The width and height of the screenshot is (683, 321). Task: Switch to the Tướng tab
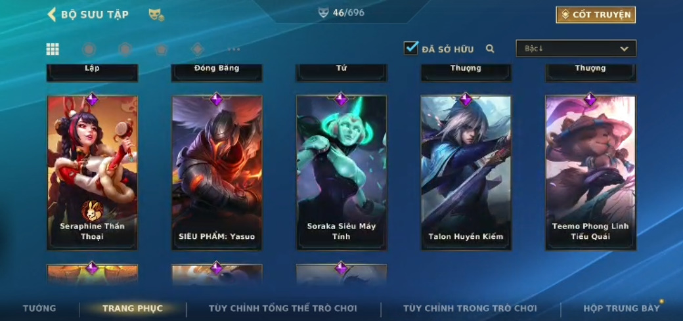point(39,309)
